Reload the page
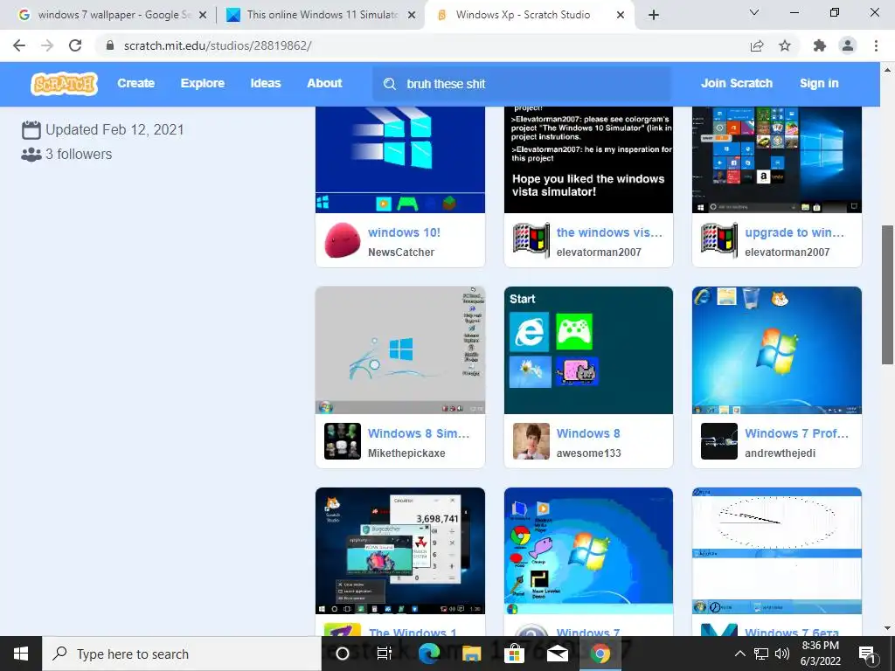Screen dimensions: 895x671 pyautogui.click(x=75, y=45)
